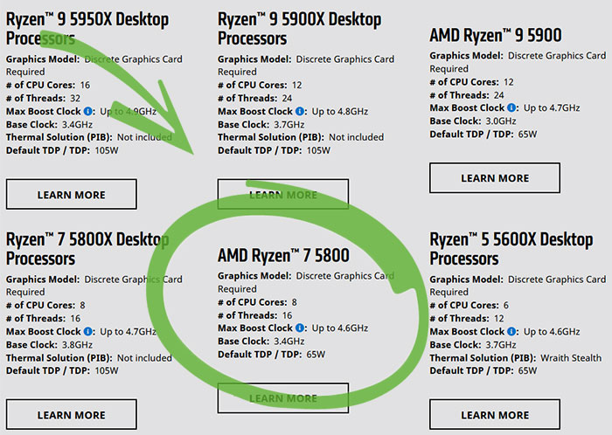This screenshot has height=435, width=612.
Task: Click Max Boost Clock info icon for Ryzen 9 5950X
Action: pos(88,111)
